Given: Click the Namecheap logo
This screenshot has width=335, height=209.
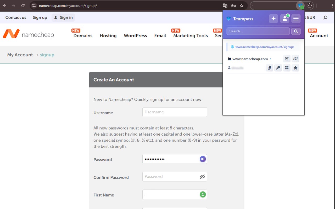Looking at the screenshot, I should (x=29, y=34).
